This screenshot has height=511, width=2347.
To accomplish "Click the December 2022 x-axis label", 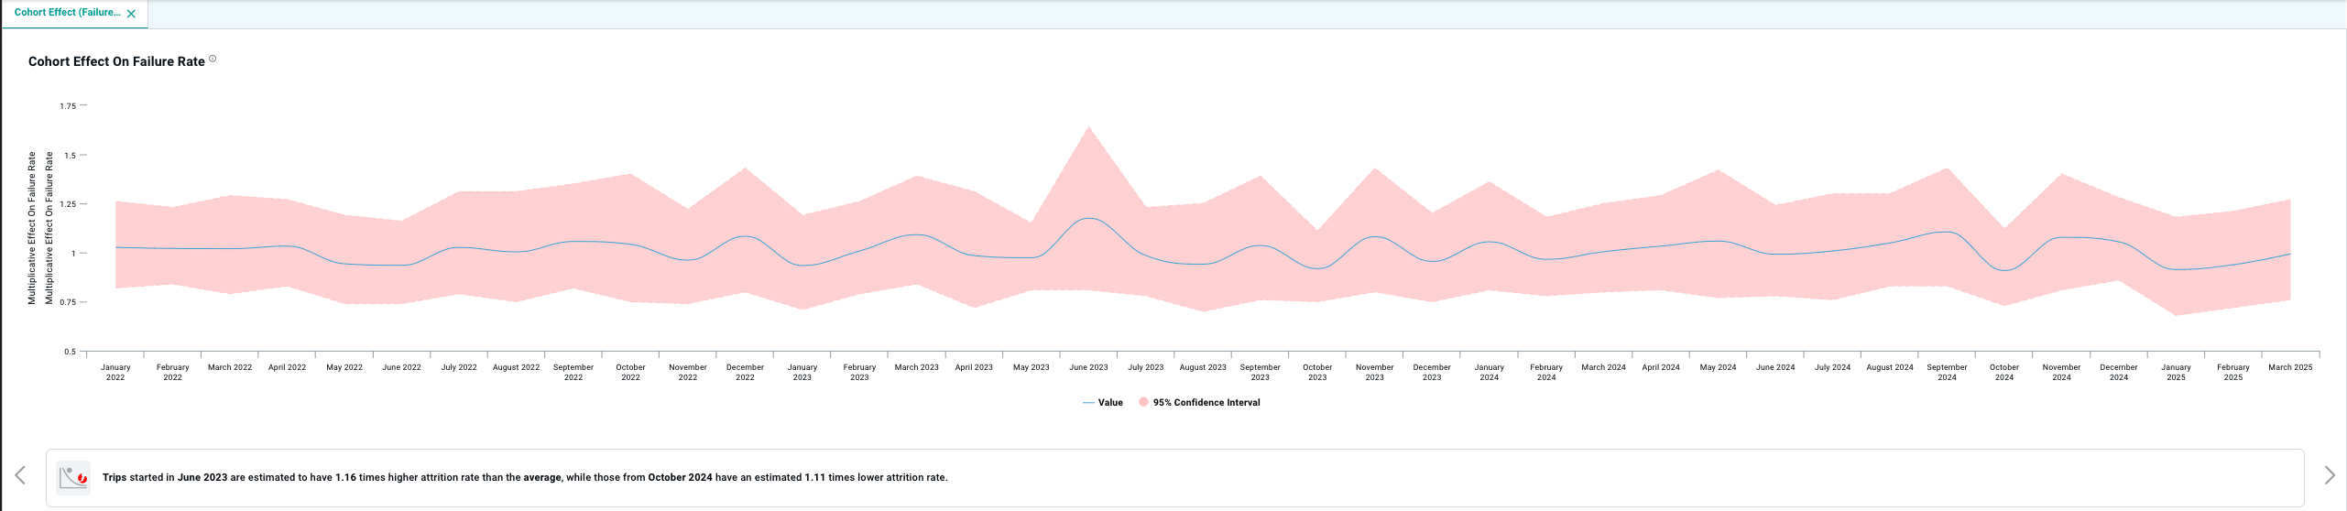I will click(745, 372).
